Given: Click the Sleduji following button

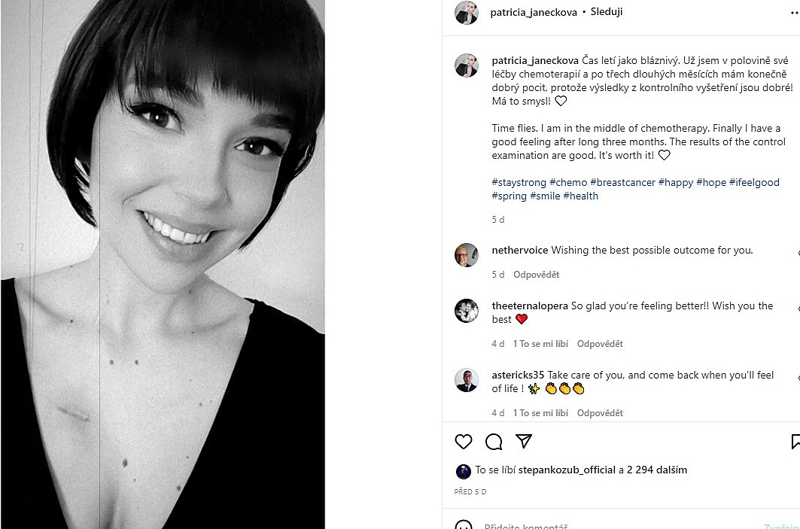Looking at the screenshot, I should click(607, 12).
